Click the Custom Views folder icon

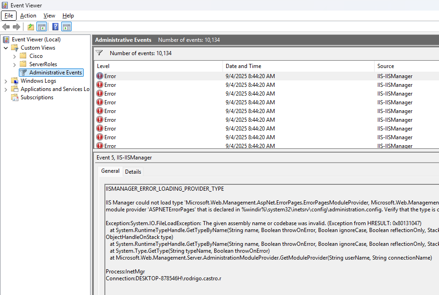click(x=15, y=48)
